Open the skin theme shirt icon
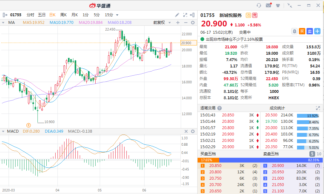Viewport: 324px width, 194px height. [278, 6]
